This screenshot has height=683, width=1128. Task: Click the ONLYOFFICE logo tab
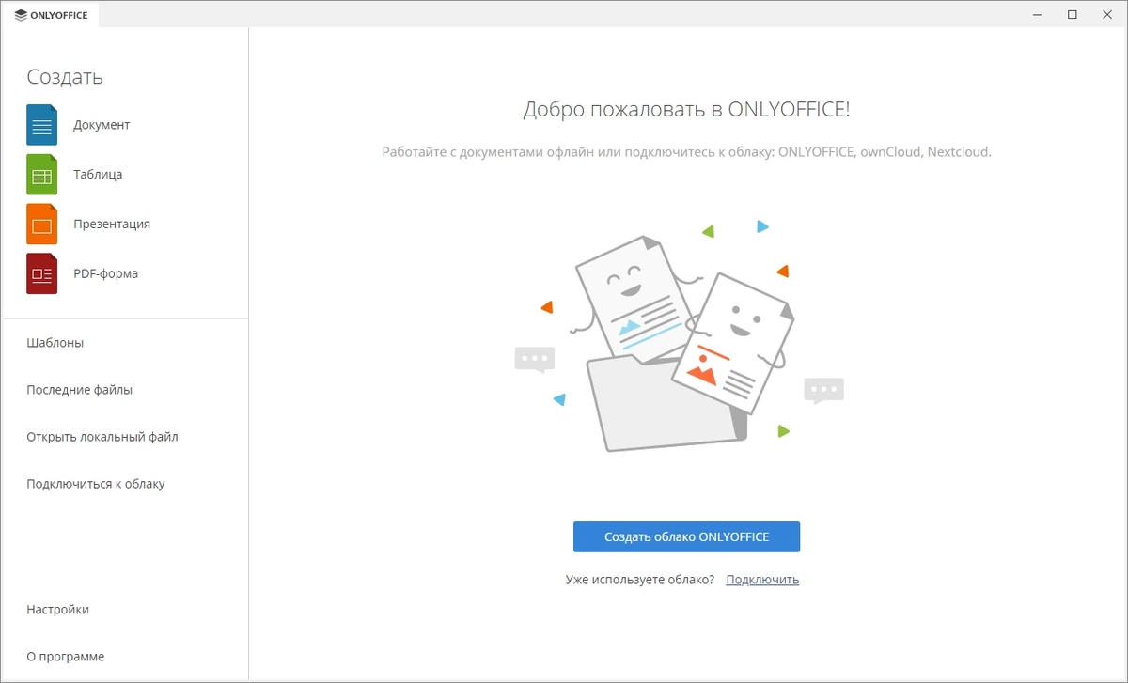point(51,15)
